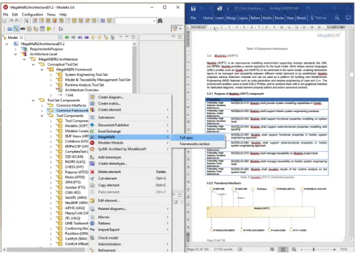Select Runtime Analysis Tool Set item

click(84, 85)
